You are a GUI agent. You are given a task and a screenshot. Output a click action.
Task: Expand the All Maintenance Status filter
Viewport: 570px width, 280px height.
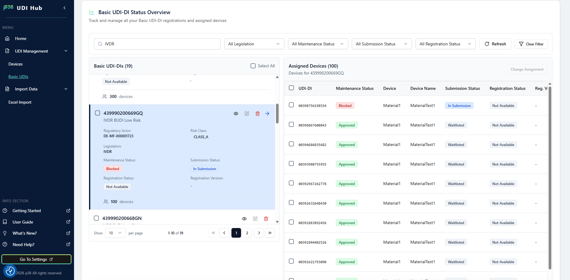pos(318,44)
